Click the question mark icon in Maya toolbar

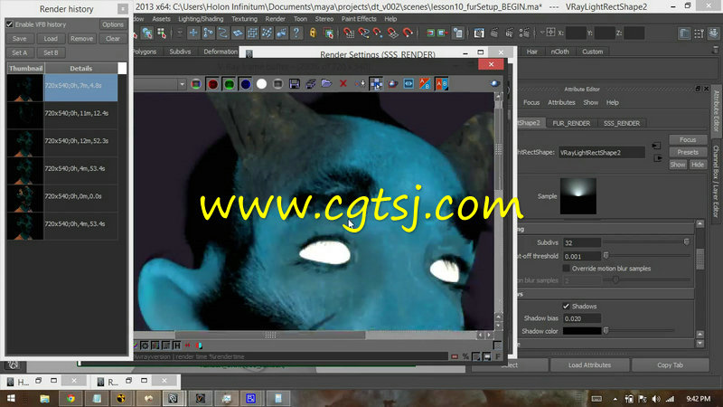(x=296, y=33)
